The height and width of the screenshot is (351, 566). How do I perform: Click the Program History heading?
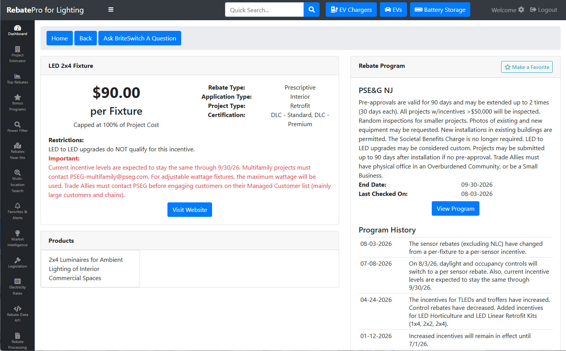[x=387, y=230]
